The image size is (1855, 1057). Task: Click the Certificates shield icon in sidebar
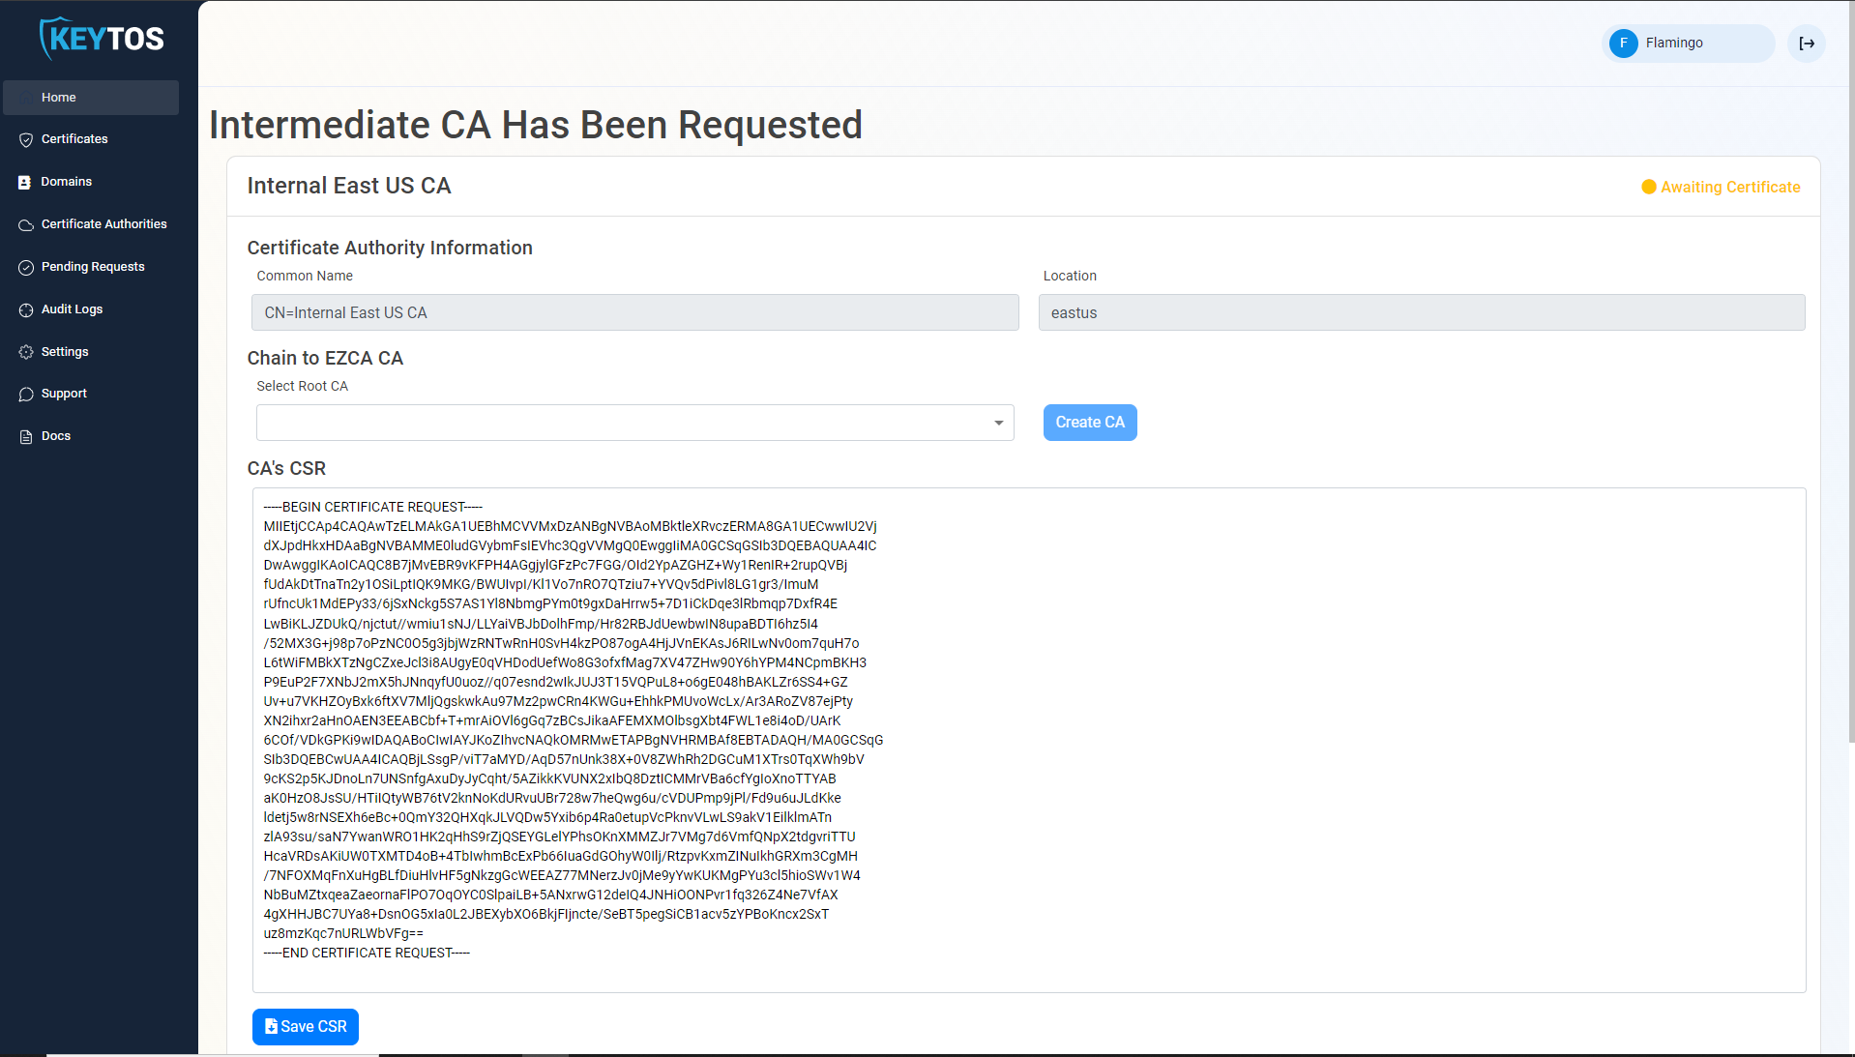[26, 139]
